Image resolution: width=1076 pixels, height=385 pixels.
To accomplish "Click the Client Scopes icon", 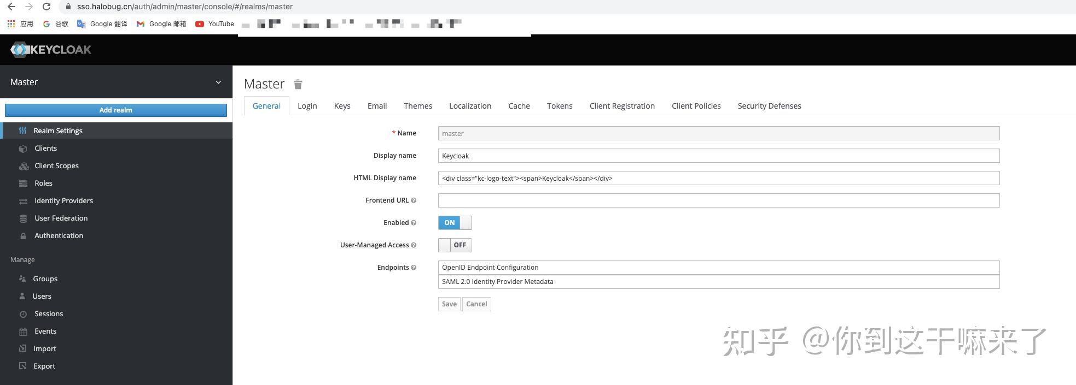I will click(24, 166).
